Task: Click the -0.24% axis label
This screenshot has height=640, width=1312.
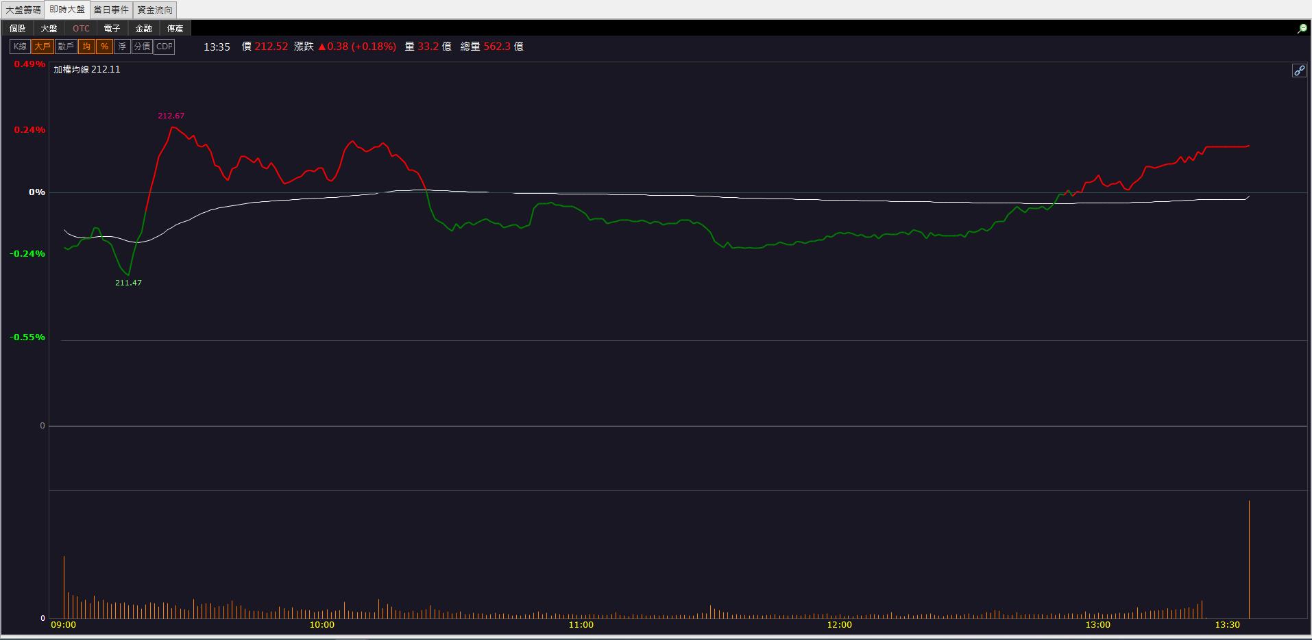Action: click(27, 254)
